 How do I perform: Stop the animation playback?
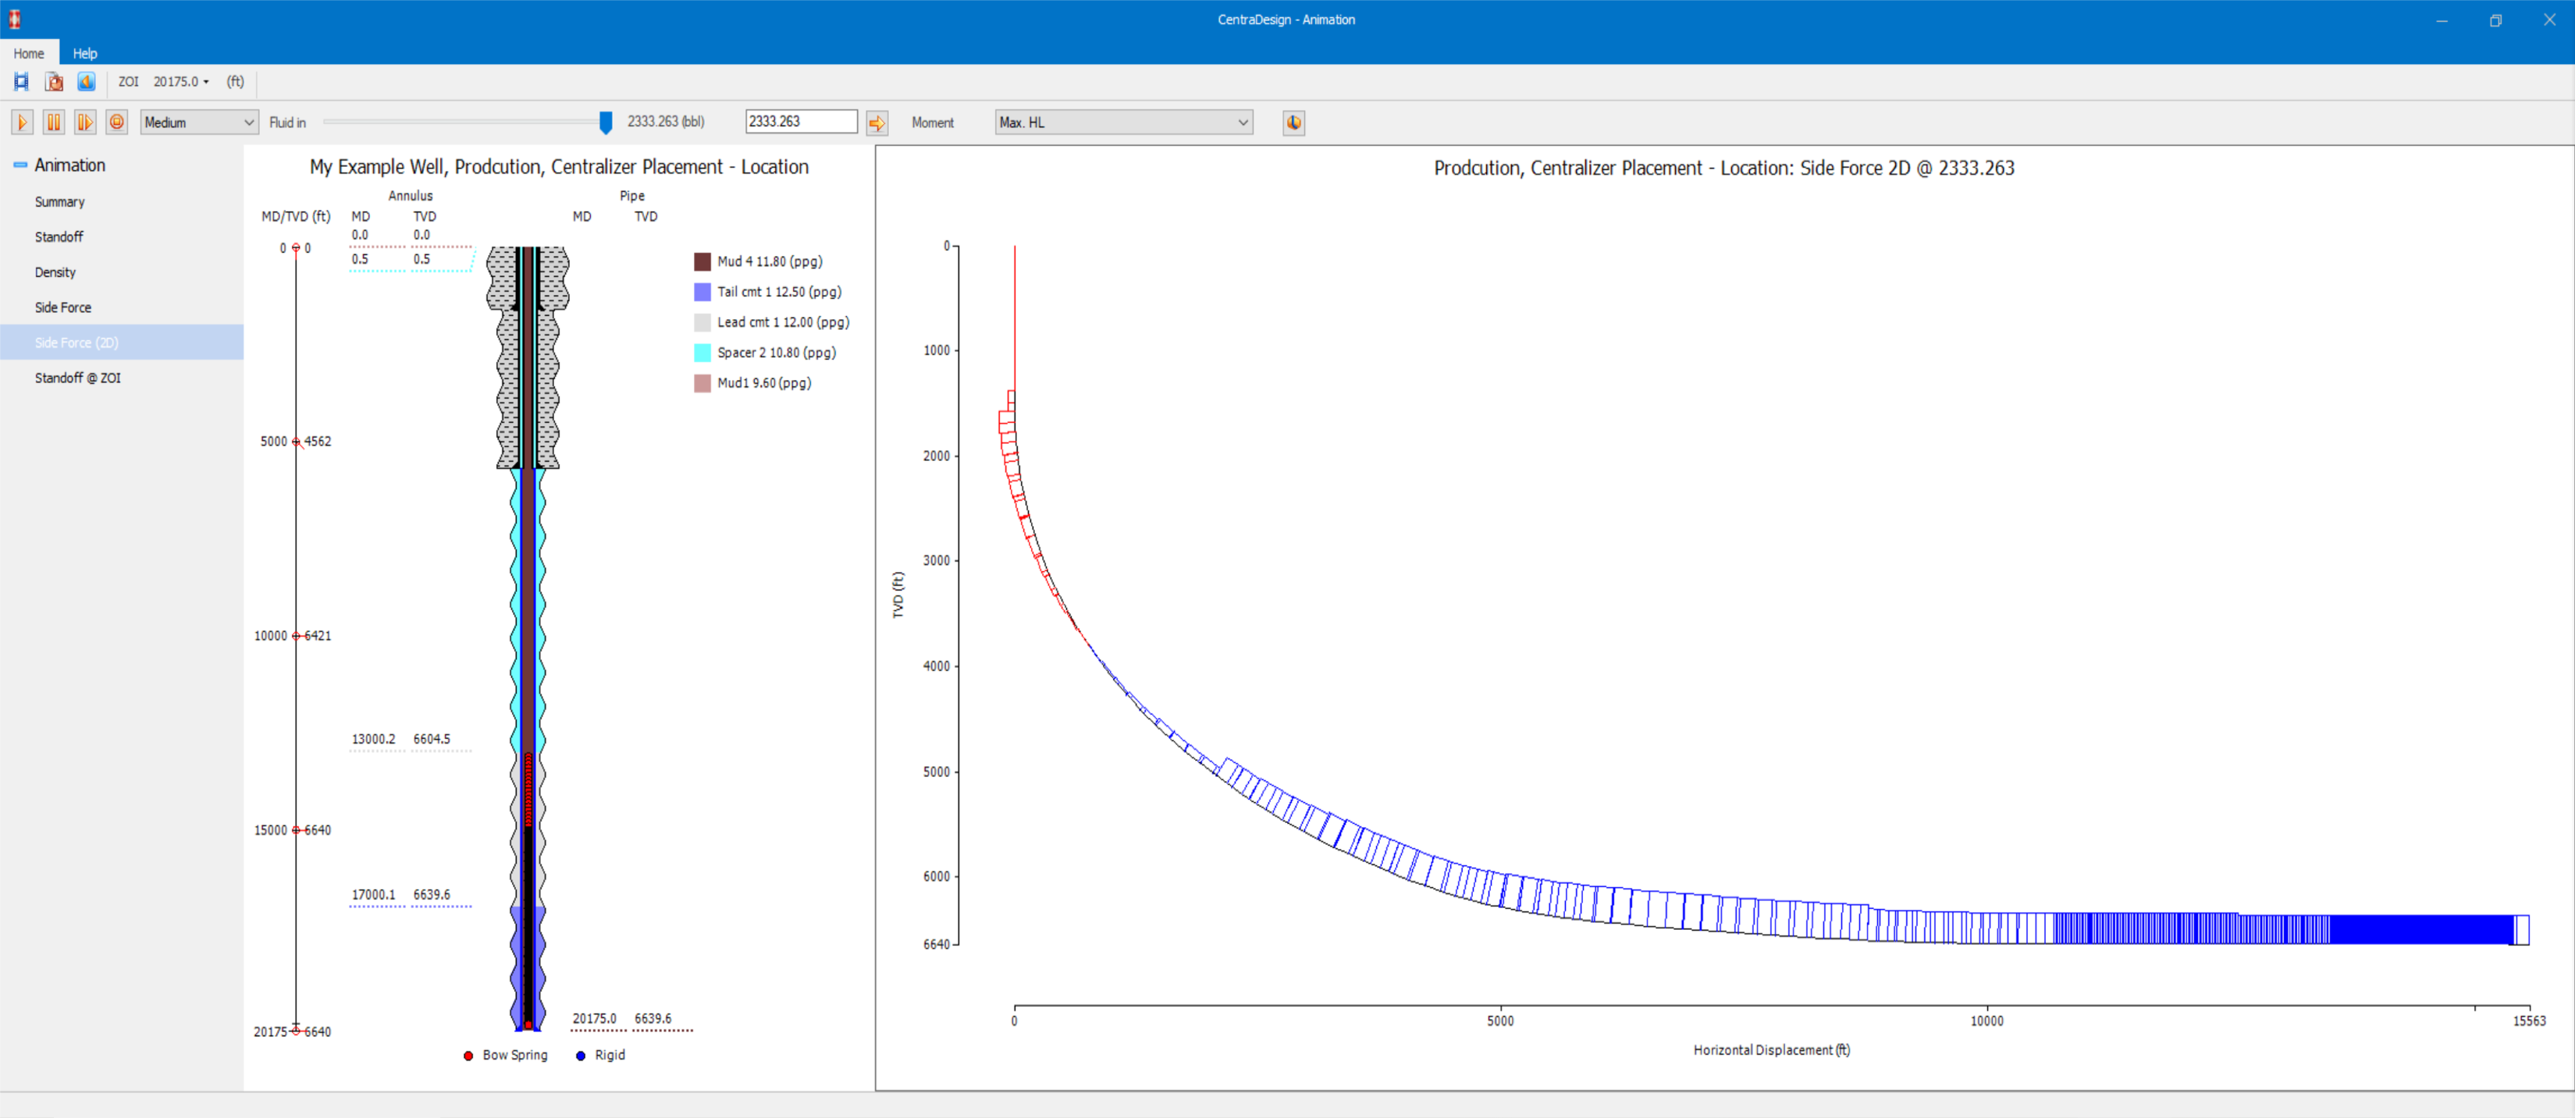[x=117, y=122]
